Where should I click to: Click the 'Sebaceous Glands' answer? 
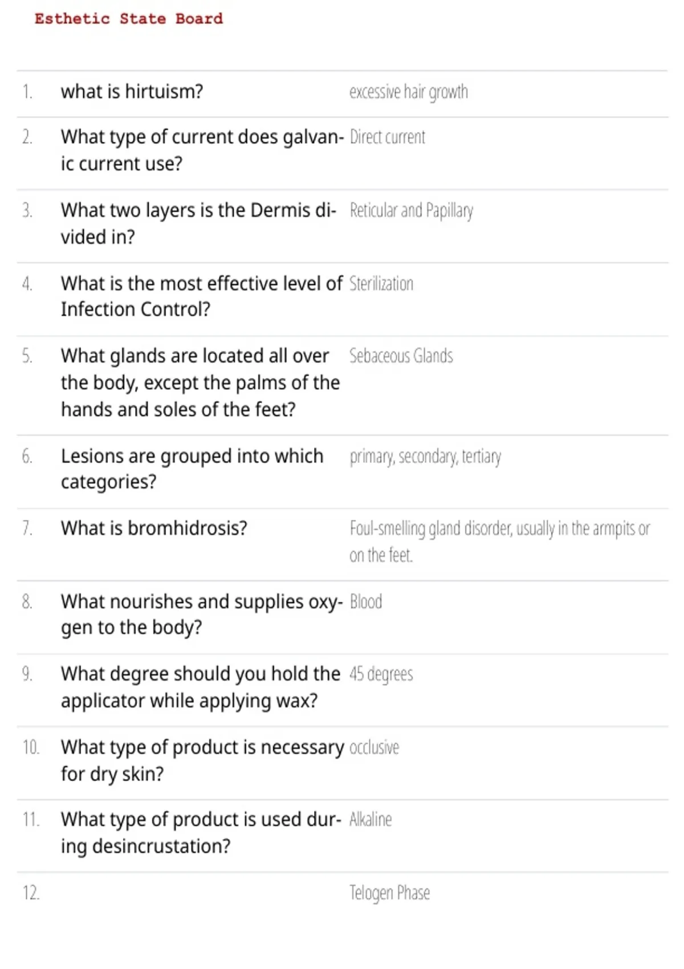tap(401, 356)
